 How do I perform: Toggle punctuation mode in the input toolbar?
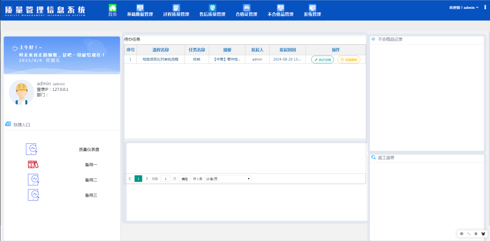[x=469, y=234]
